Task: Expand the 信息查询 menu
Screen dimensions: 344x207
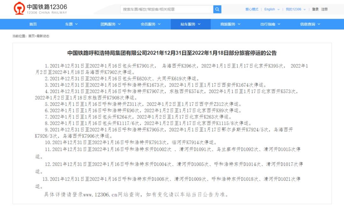Action: pos(310,24)
